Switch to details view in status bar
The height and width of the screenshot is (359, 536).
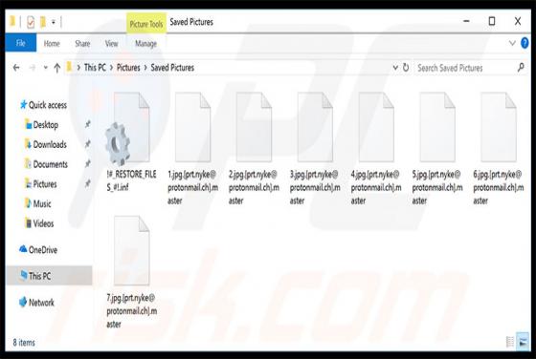tap(509, 342)
